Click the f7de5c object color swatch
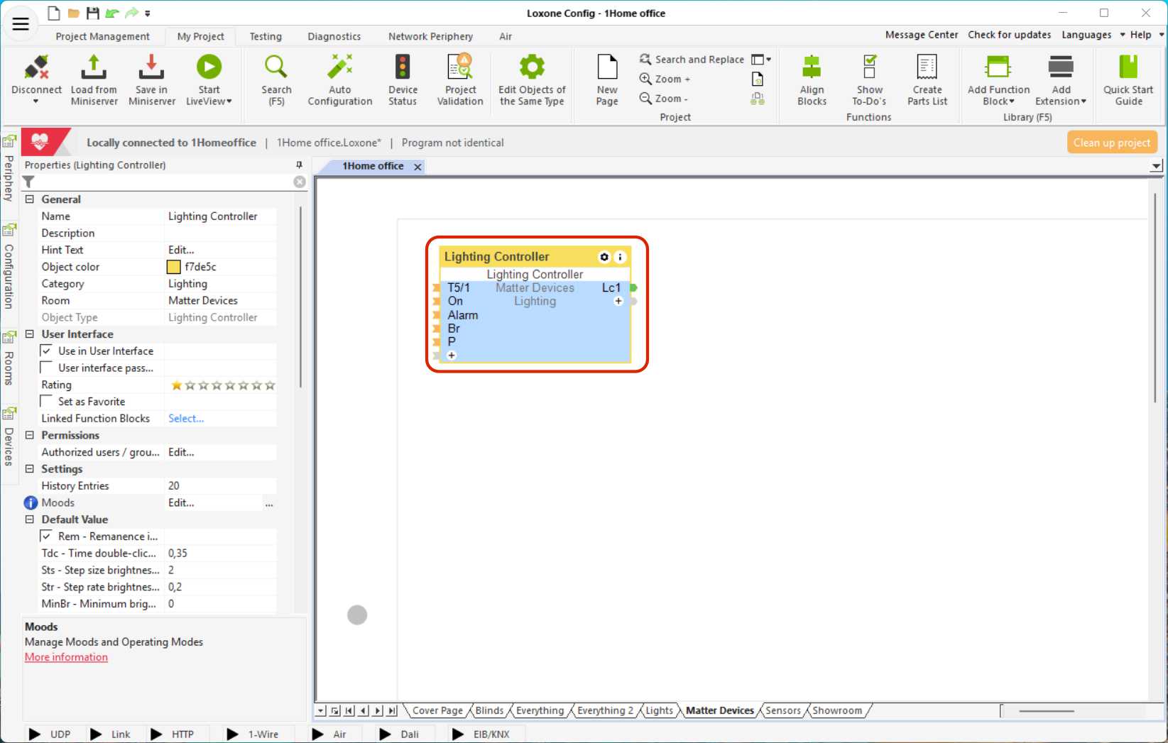The height and width of the screenshot is (743, 1168). 173,267
